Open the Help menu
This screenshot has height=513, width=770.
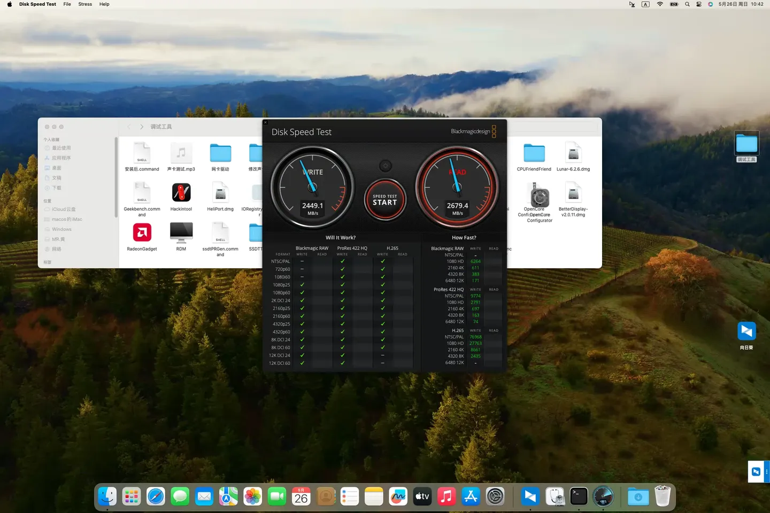(x=104, y=4)
